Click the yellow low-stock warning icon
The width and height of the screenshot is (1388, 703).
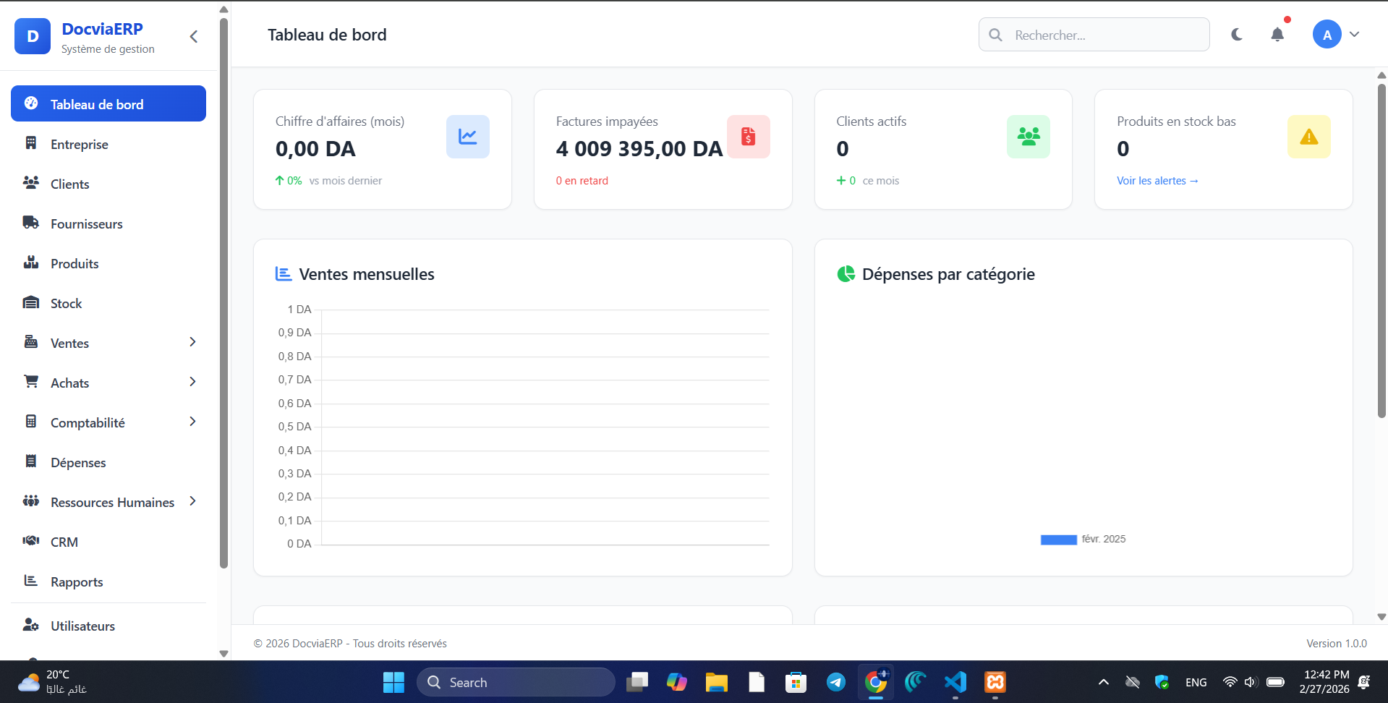[x=1308, y=137]
